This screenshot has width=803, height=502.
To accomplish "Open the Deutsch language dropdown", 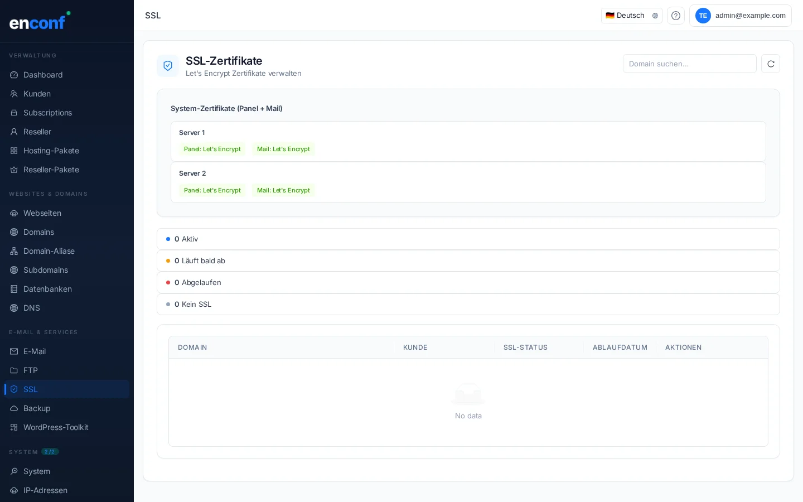I will (631, 16).
